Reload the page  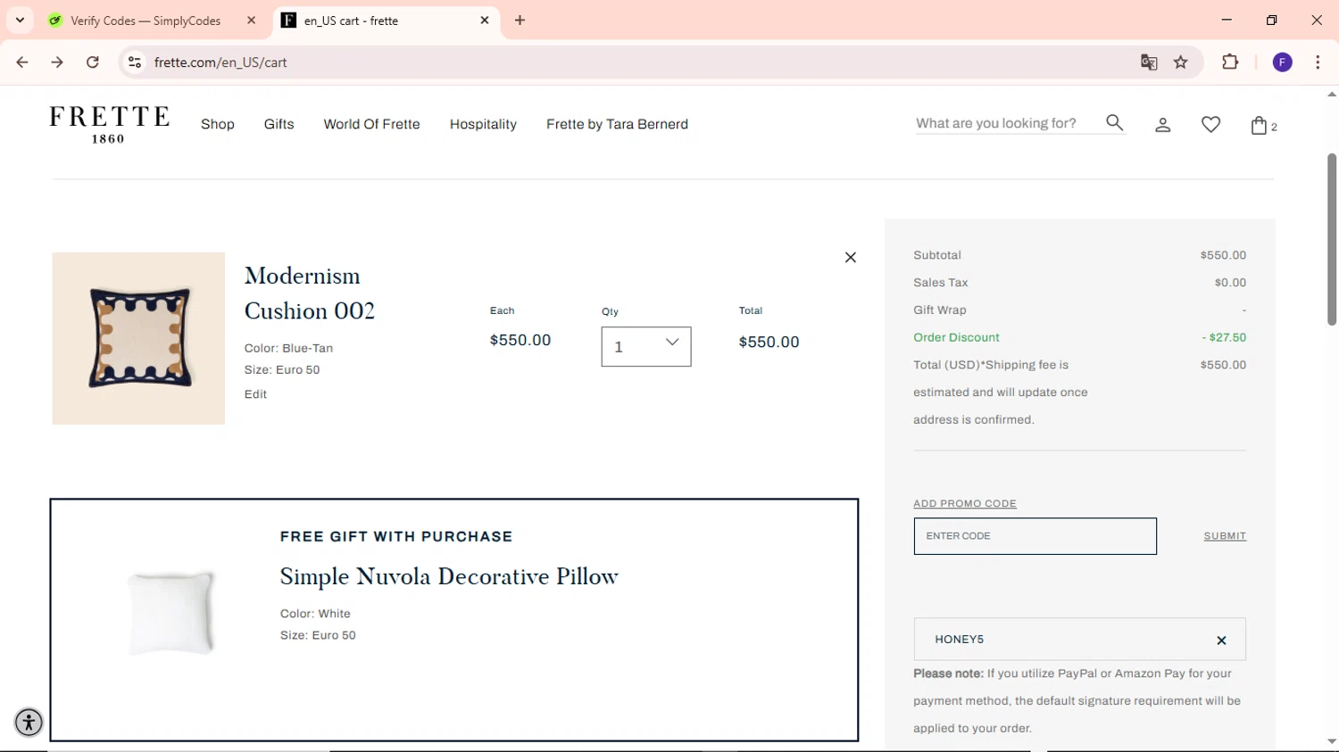coord(93,62)
